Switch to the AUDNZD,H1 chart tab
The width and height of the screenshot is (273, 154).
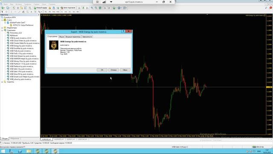59,139
